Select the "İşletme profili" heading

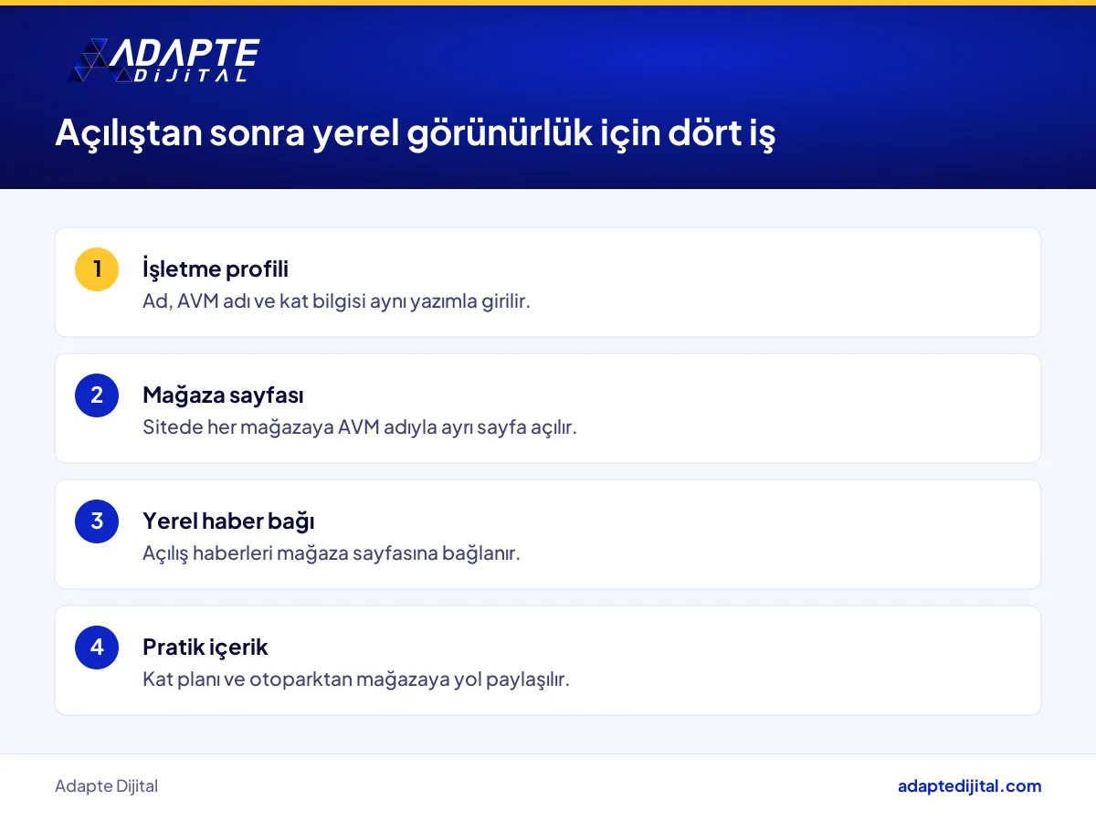[216, 269]
